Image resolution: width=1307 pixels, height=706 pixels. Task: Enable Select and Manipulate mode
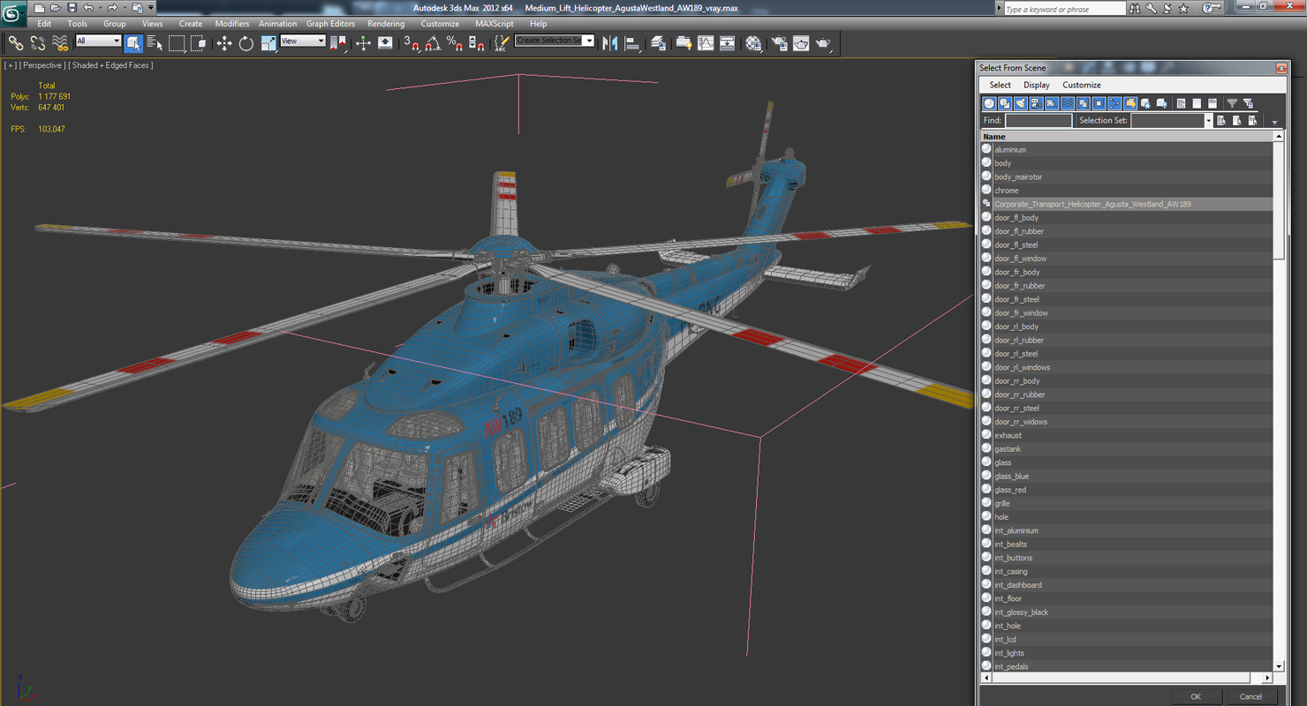[363, 42]
